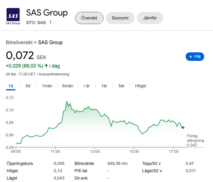Click the green up-arrow beside 'i dag'
Image resolution: width=213 pixels, height=182 pixels.
(46, 65)
